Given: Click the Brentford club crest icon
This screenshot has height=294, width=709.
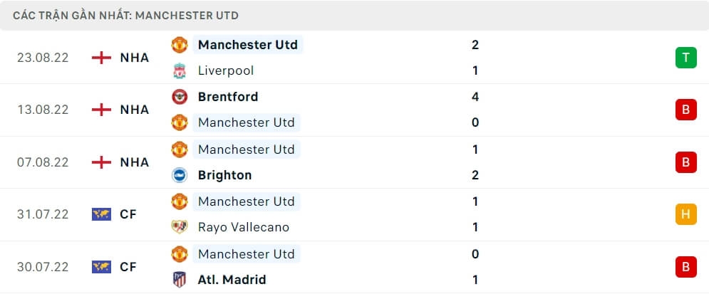Looking at the screenshot, I should (180, 97).
